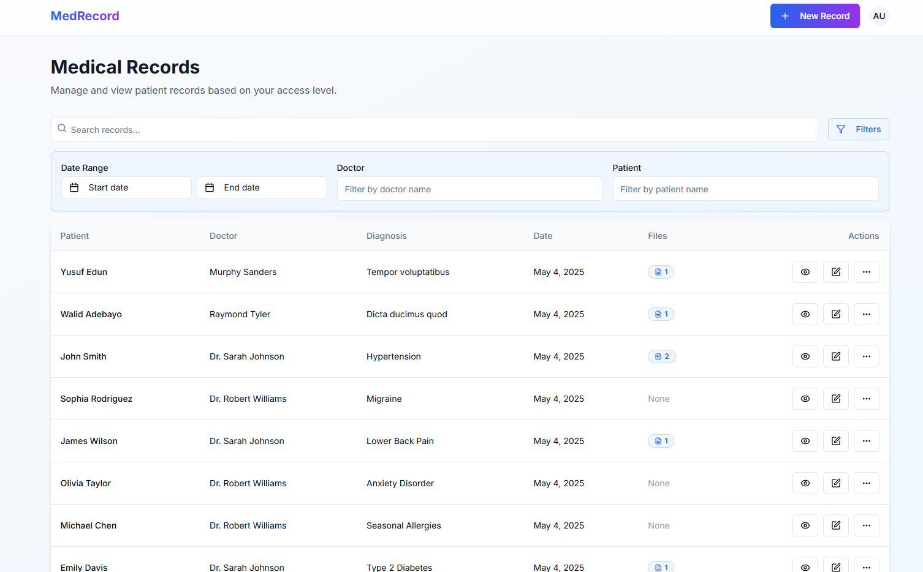
Task: View Walid Adebayo's record with eye icon
Action: (805, 314)
